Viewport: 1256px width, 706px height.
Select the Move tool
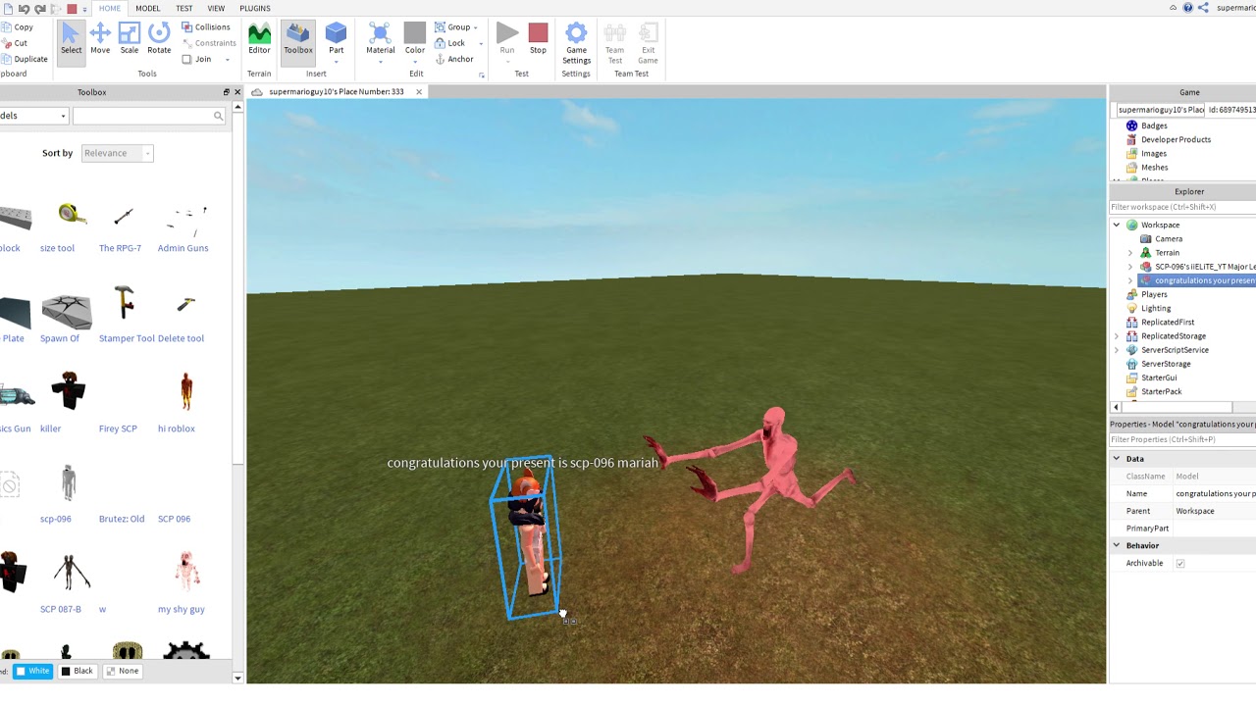click(100, 38)
